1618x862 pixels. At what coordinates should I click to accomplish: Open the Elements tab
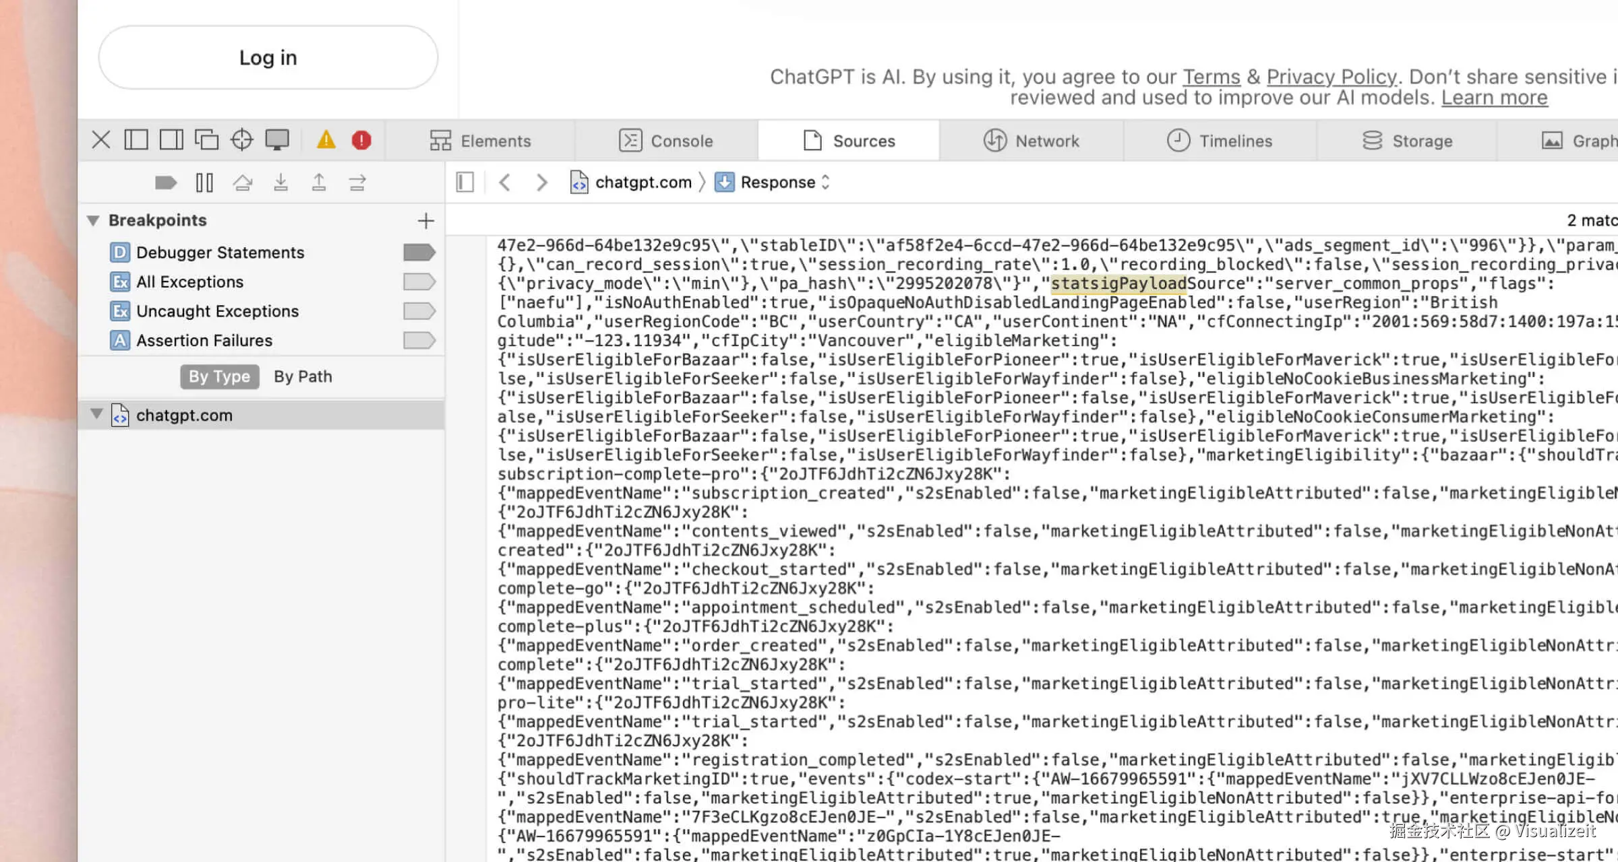pos(481,141)
